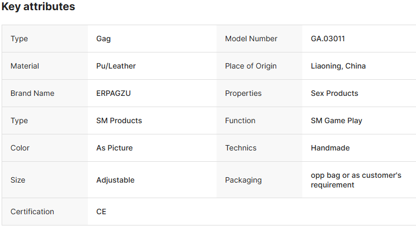Viewport: 416px width, 226px height.
Task: Click the "Place of Origin" label
Action: [x=251, y=66]
